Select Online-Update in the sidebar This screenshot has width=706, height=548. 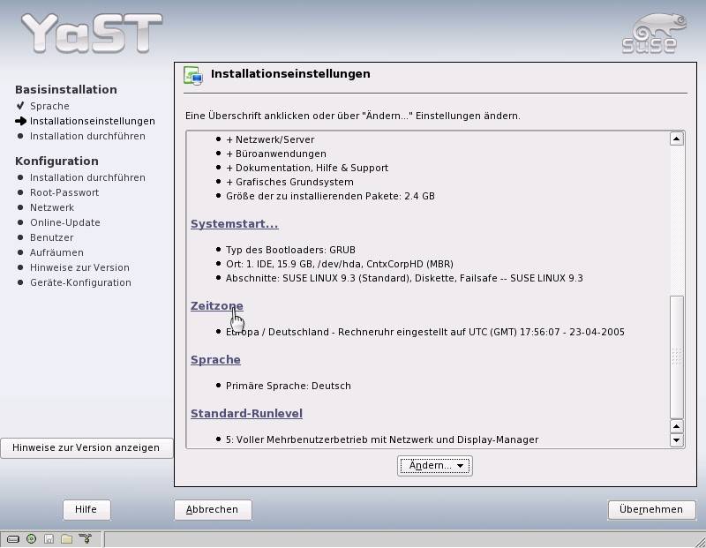(x=65, y=222)
